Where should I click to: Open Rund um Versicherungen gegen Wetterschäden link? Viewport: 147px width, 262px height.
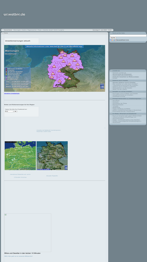pyautogui.click(x=127, y=115)
